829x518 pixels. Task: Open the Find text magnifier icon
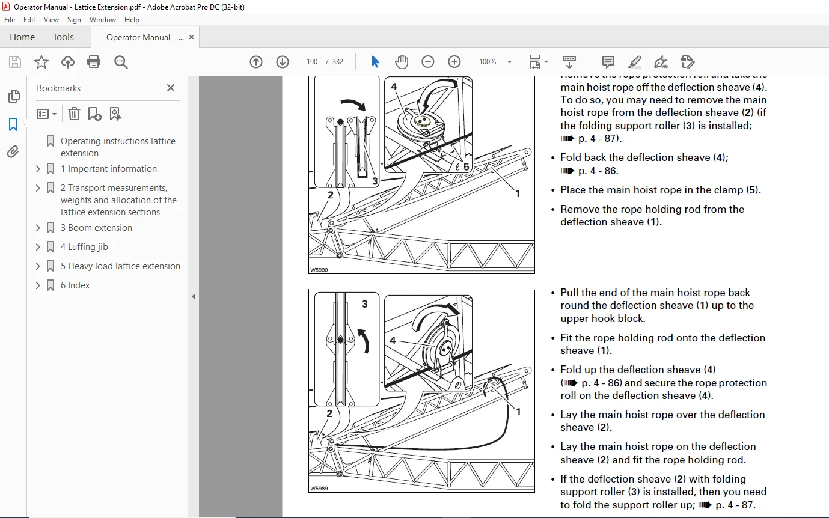pyautogui.click(x=121, y=62)
